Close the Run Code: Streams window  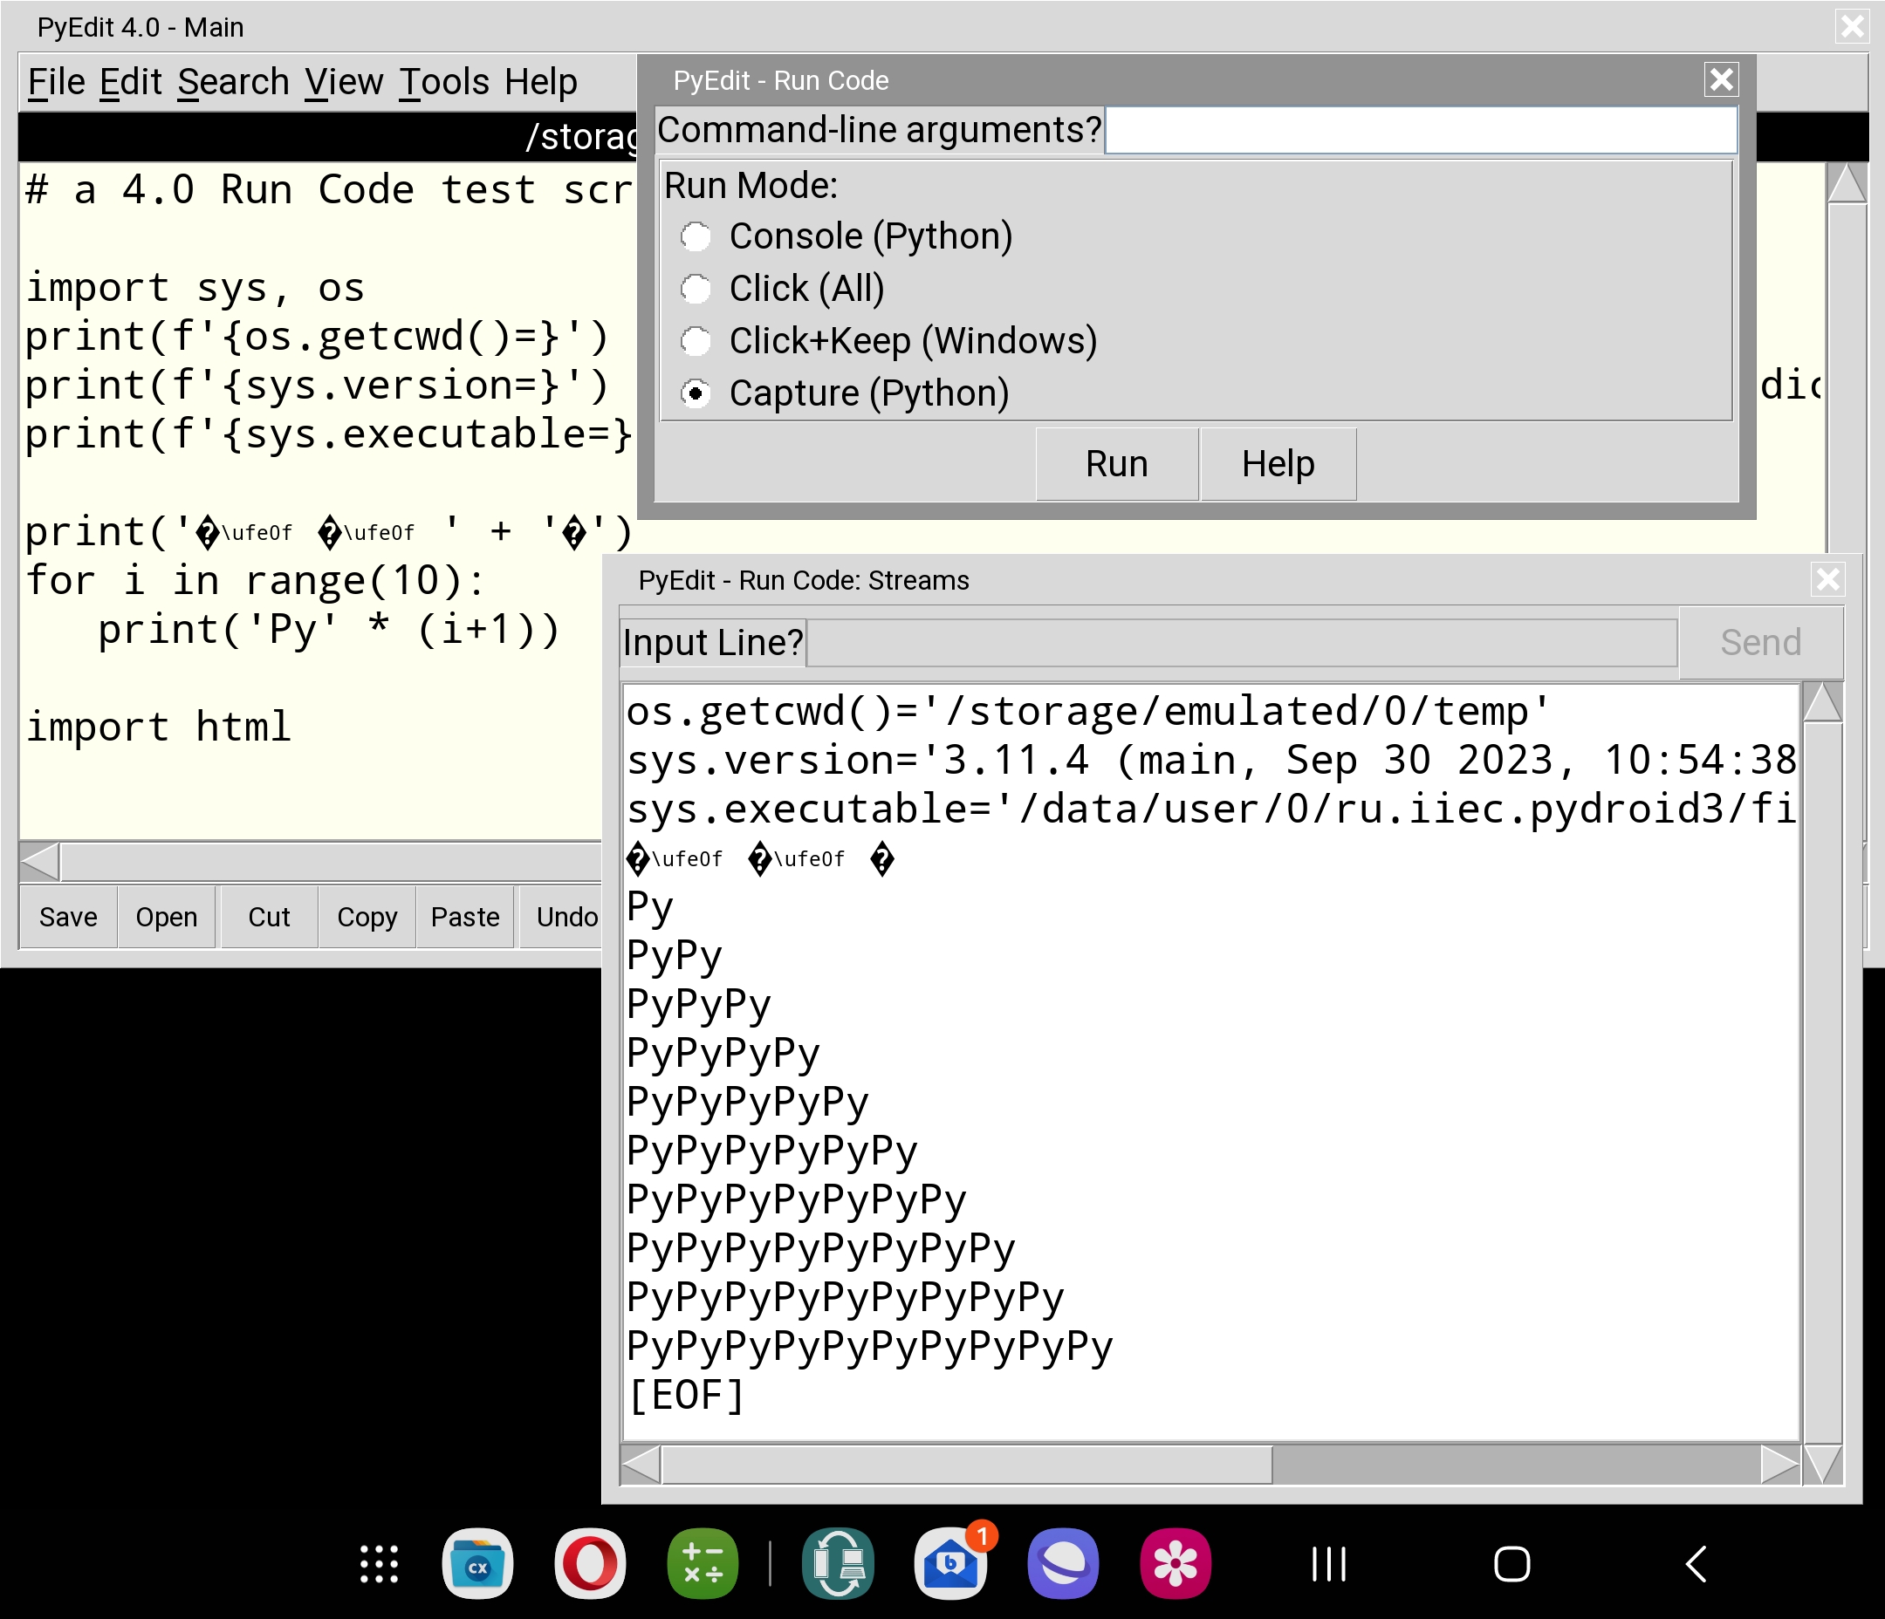tap(1827, 579)
